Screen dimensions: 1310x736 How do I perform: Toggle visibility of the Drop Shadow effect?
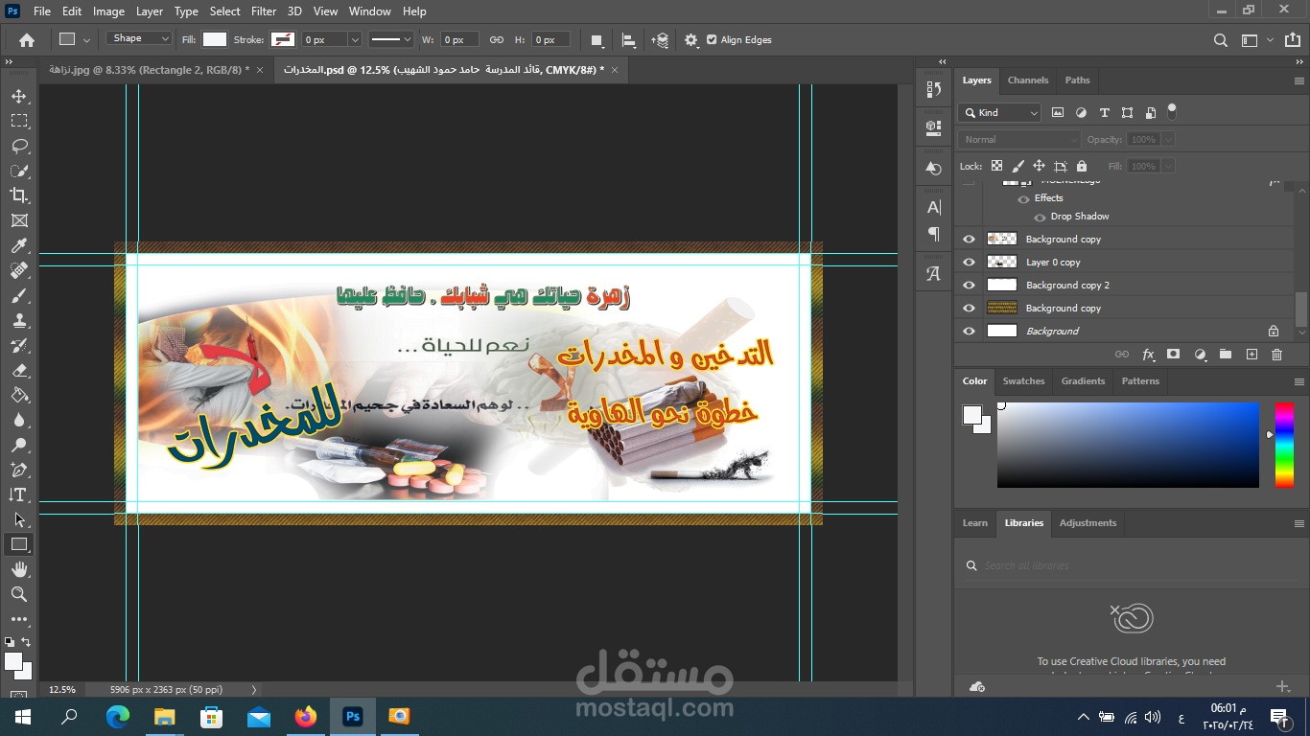tap(1040, 218)
